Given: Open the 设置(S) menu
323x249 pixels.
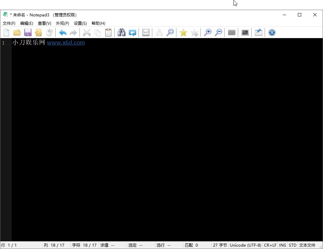Looking at the screenshot, I should 80,23.
